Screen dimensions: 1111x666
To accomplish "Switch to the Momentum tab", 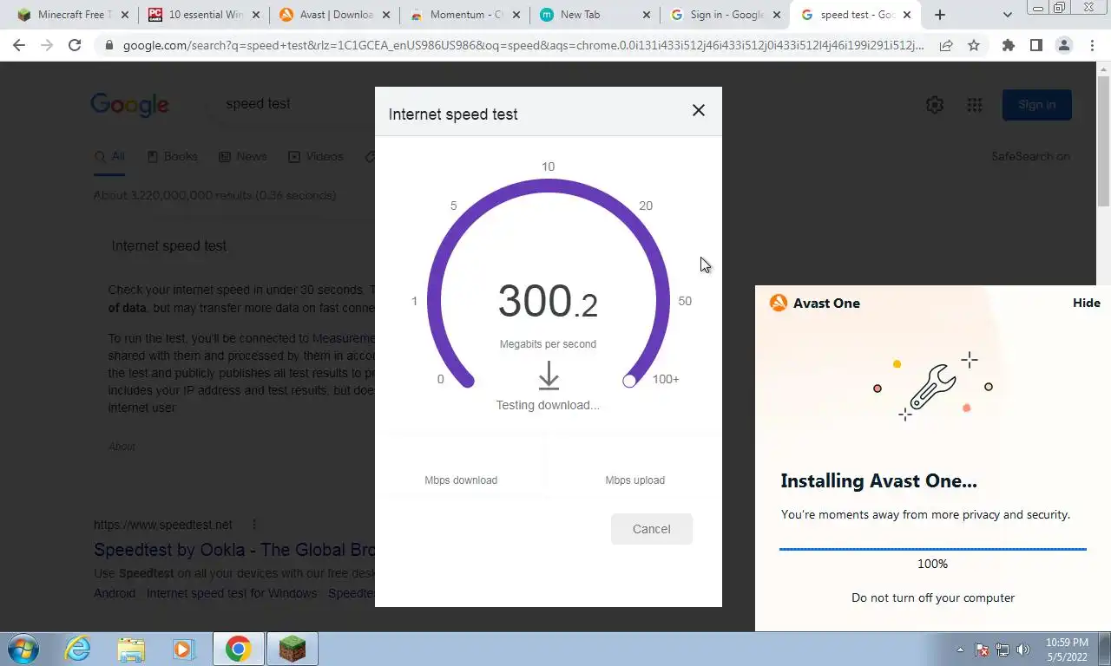I will coord(464,15).
